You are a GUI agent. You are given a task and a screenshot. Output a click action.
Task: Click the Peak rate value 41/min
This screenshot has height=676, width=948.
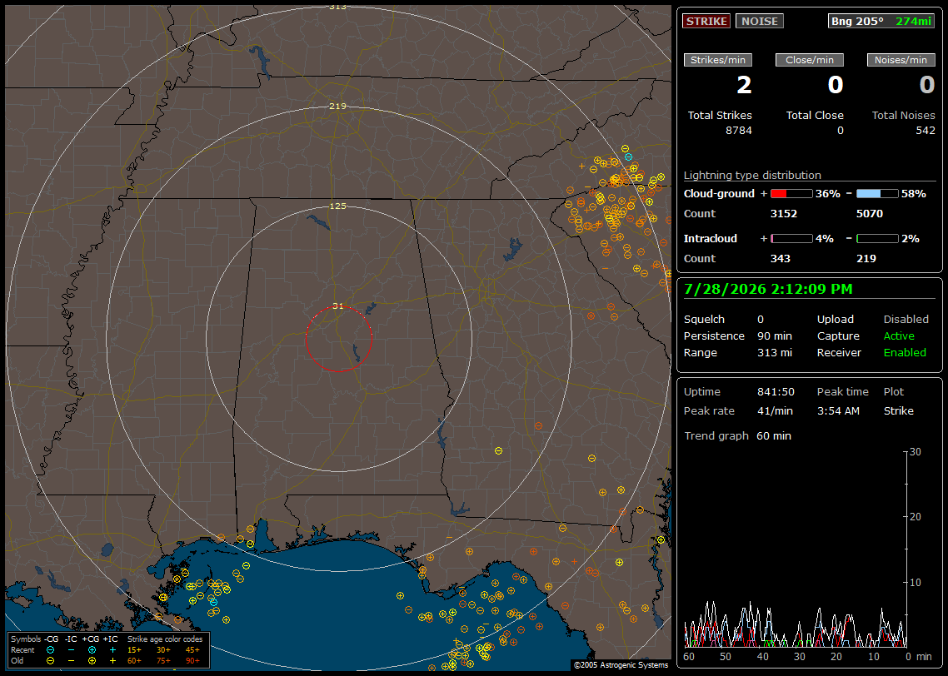click(x=776, y=410)
